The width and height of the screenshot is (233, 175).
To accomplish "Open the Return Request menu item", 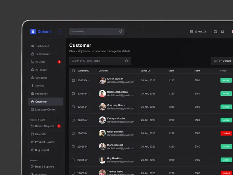I will tap(45, 126).
